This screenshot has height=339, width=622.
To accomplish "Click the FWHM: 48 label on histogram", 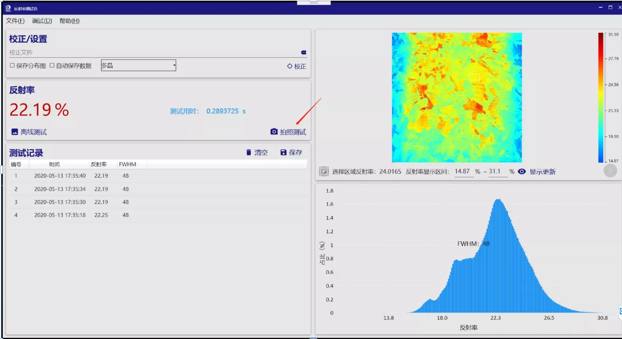I will [x=473, y=244].
